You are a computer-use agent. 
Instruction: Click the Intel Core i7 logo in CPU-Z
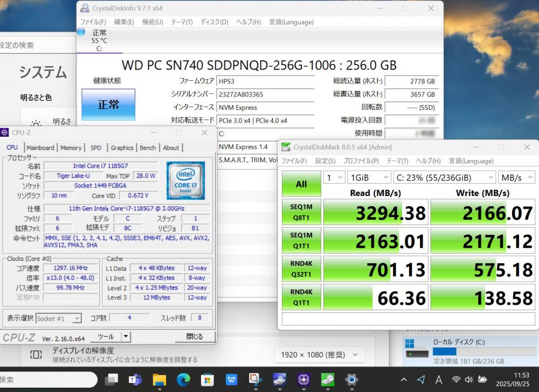point(185,180)
